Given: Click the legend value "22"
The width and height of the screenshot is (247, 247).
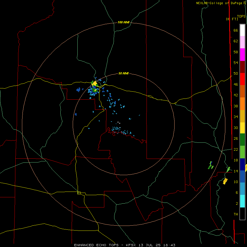Looking at the screenshot, I should click(x=236, y=150).
